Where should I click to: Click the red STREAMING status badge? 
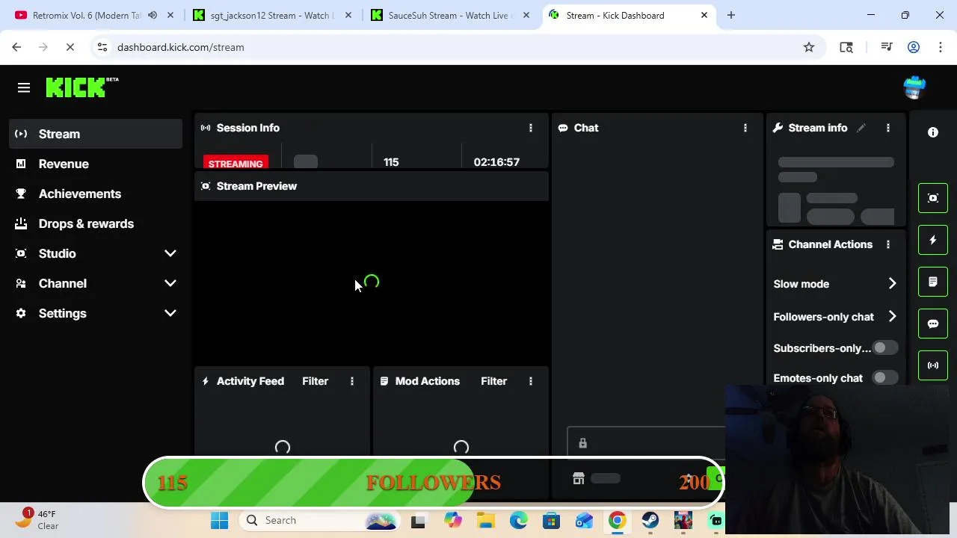pos(236,164)
